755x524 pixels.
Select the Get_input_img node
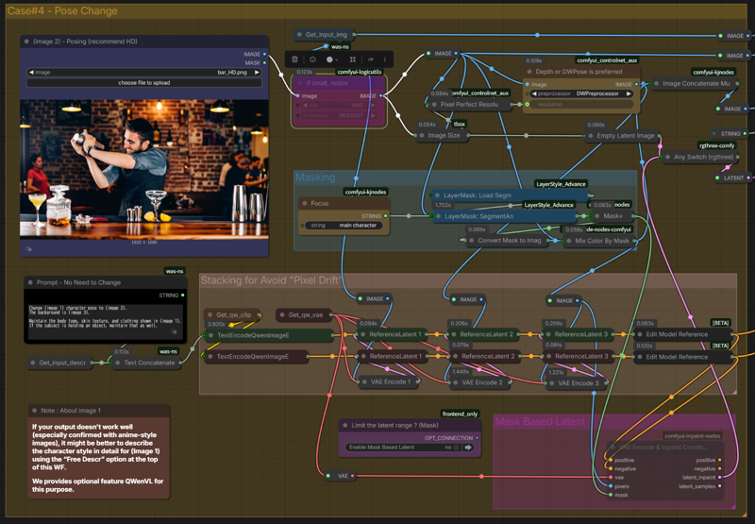(x=327, y=34)
